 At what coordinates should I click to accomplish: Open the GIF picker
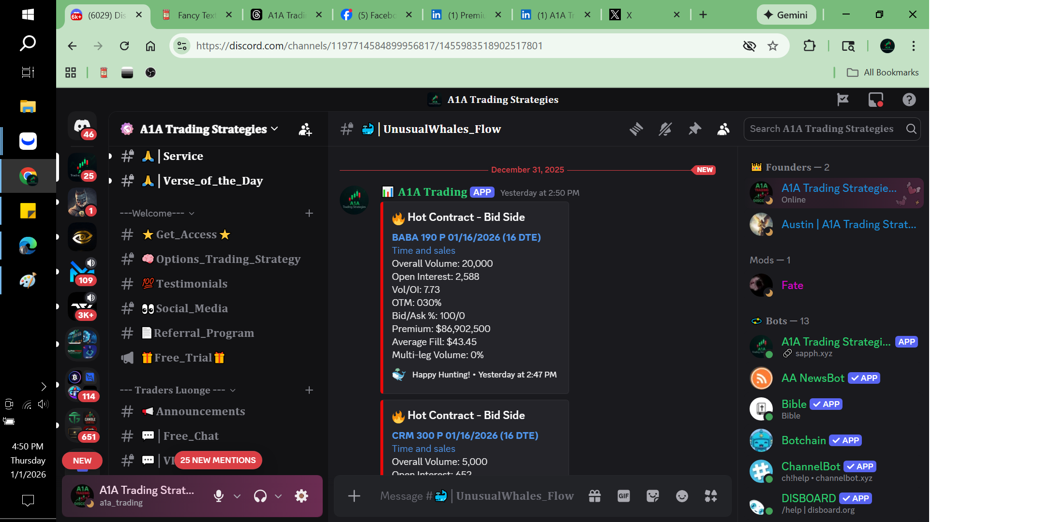[624, 496]
